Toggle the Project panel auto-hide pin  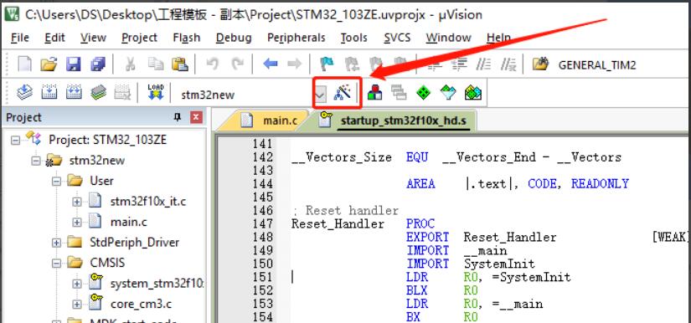[178, 117]
